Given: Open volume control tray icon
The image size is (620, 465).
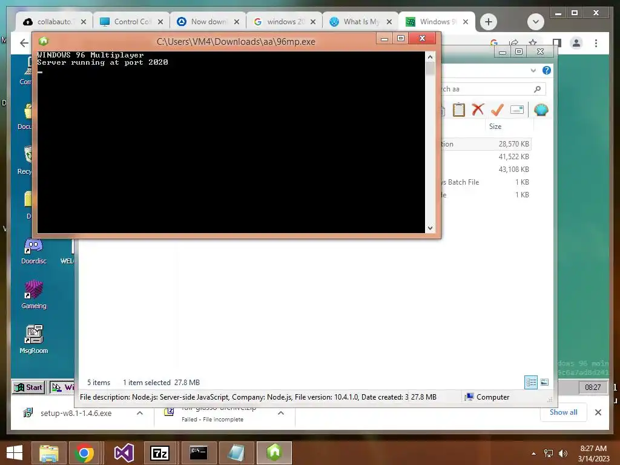Looking at the screenshot, I should click(x=562, y=453).
